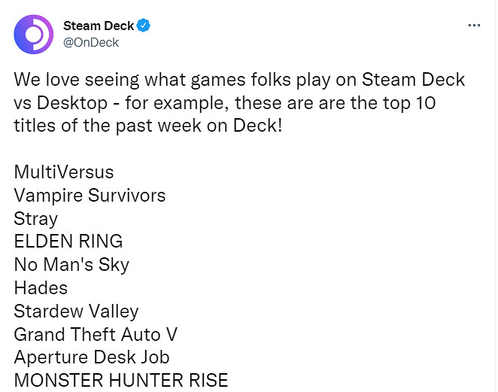
Task: Click the word "Desktop" in the tweet
Action: (75, 102)
